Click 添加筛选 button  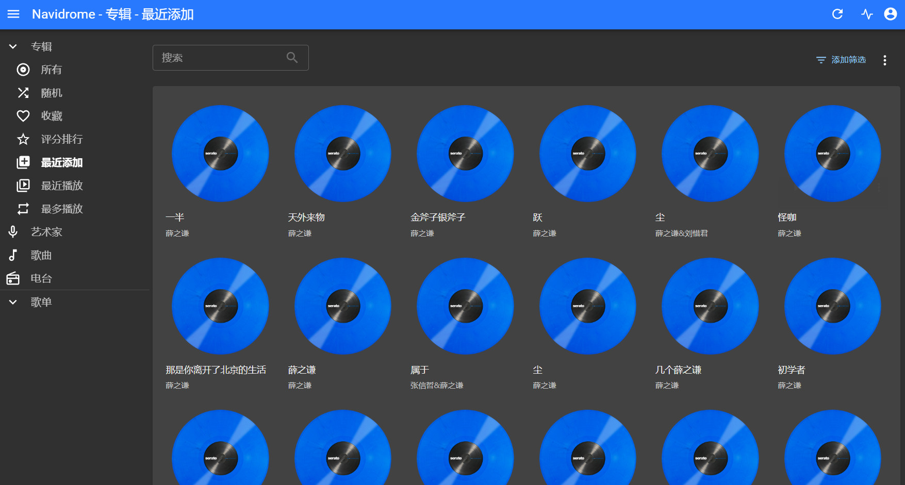(x=841, y=60)
